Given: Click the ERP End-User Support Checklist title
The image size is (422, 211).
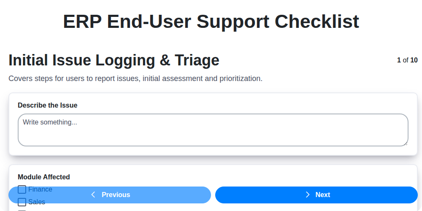Looking at the screenshot, I should [211, 22].
